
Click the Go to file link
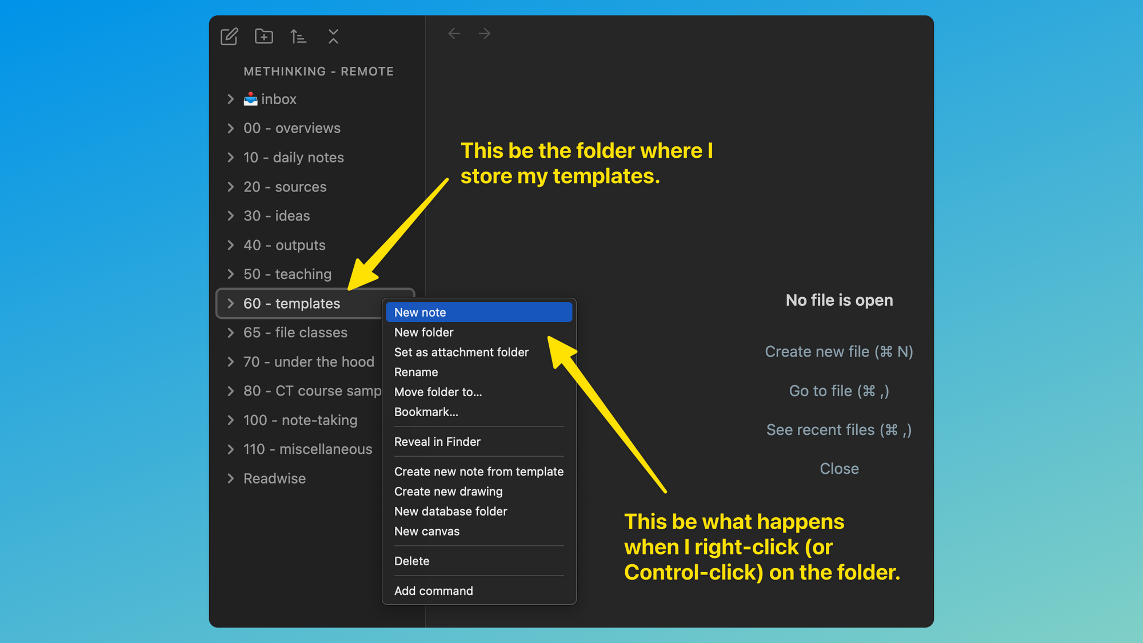[838, 391]
